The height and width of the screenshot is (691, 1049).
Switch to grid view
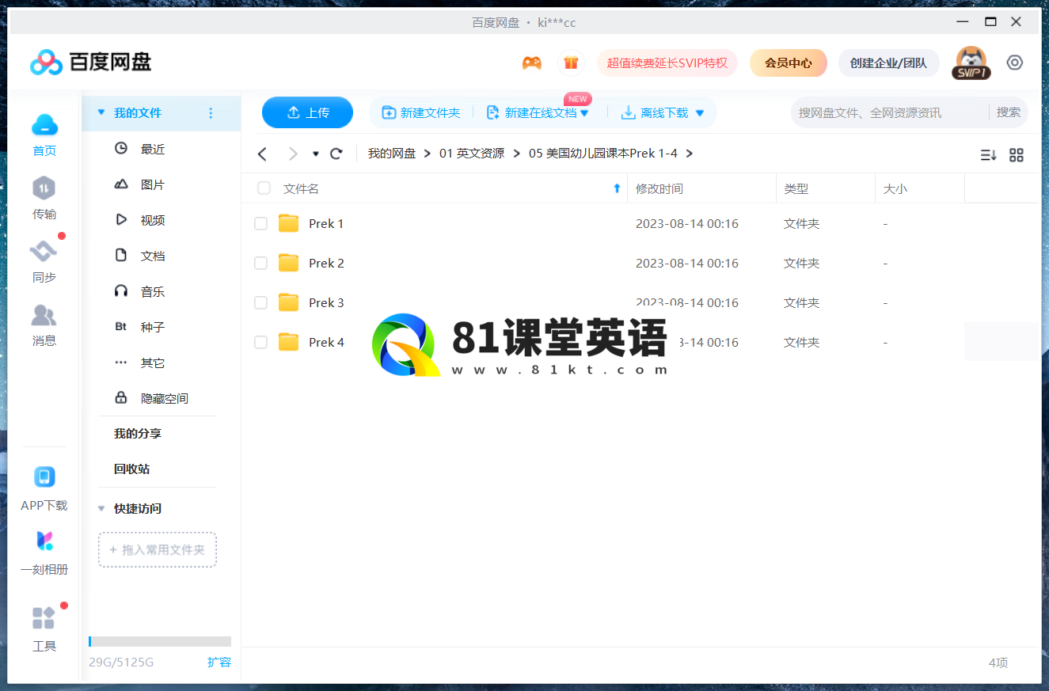coord(1017,155)
